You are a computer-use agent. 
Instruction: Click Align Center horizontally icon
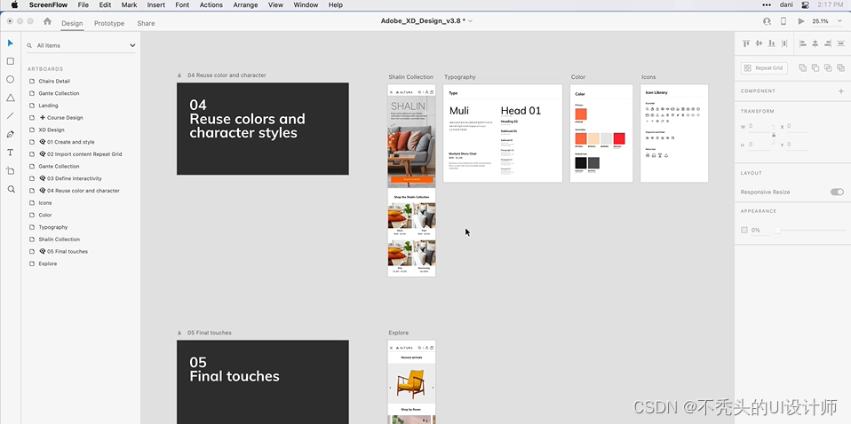(815, 43)
